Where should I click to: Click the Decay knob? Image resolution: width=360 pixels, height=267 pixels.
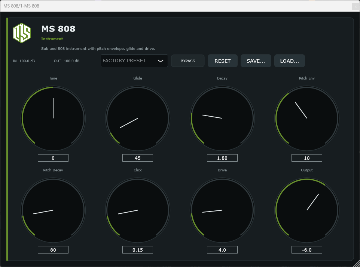point(222,118)
